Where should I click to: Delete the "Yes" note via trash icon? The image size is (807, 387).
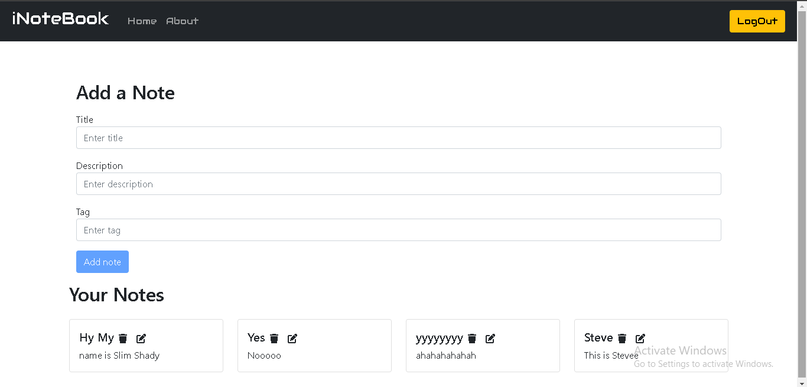click(274, 338)
